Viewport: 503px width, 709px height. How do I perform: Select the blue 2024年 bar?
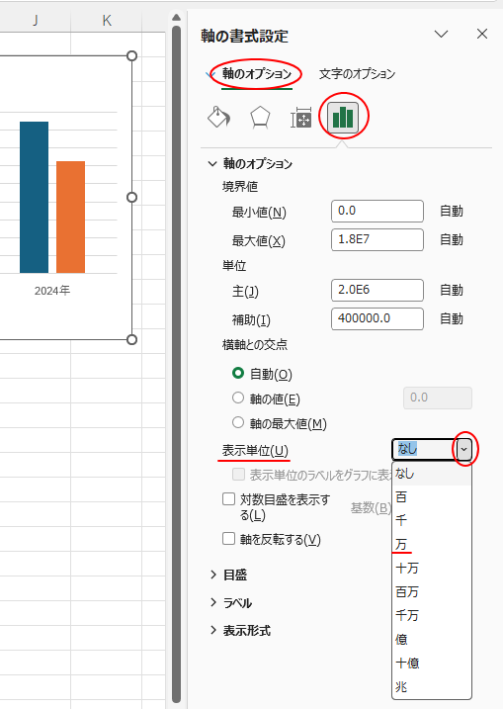click(x=34, y=197)
